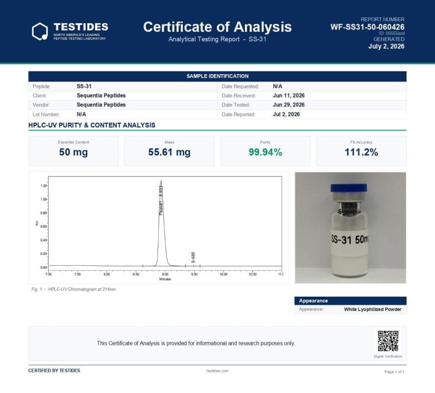The width and height of the screenshot is (435, 393).
Task: Click the Page 1 of 1 indicator
Action: click(x=394, y=372)
